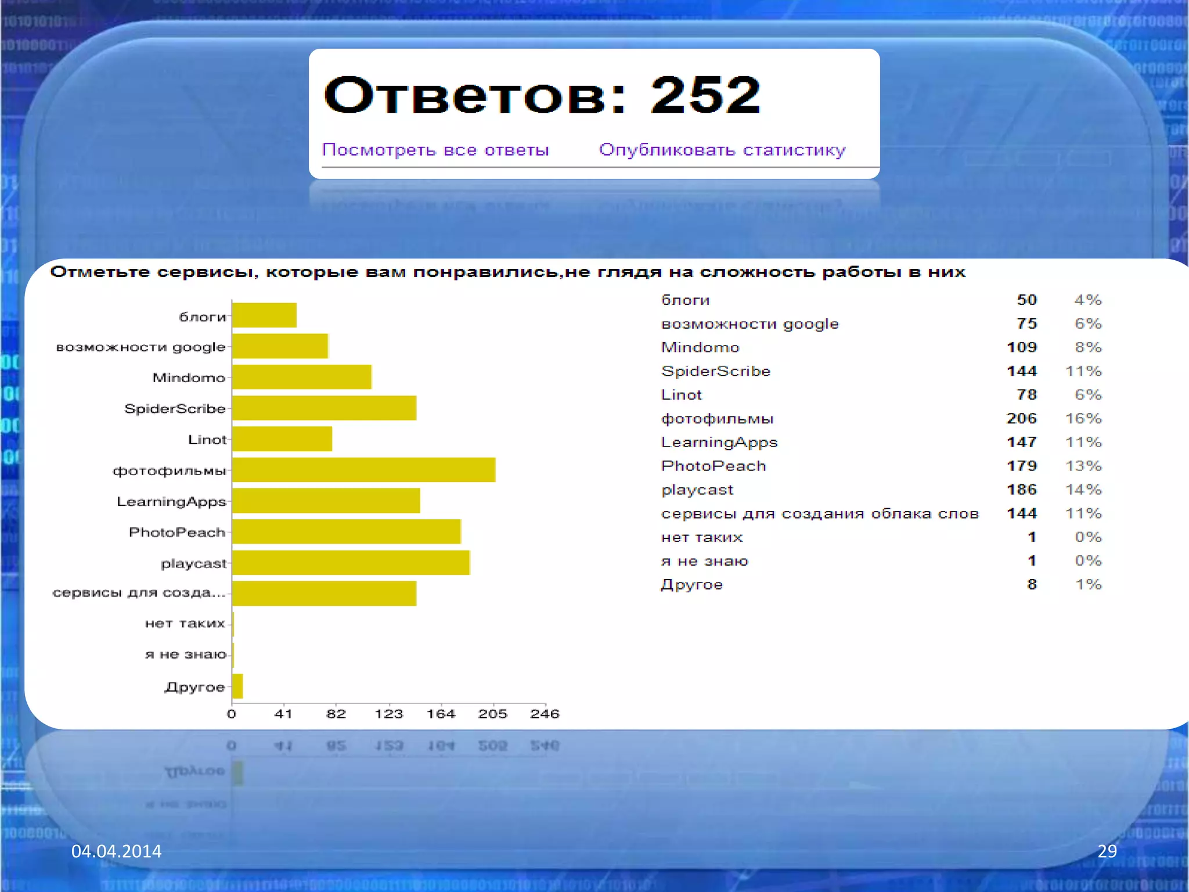Select the 'Mindomo' chart bar

pos(301,377)
